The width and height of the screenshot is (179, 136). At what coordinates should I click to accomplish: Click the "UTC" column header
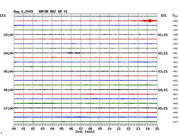tap(164, 16)
